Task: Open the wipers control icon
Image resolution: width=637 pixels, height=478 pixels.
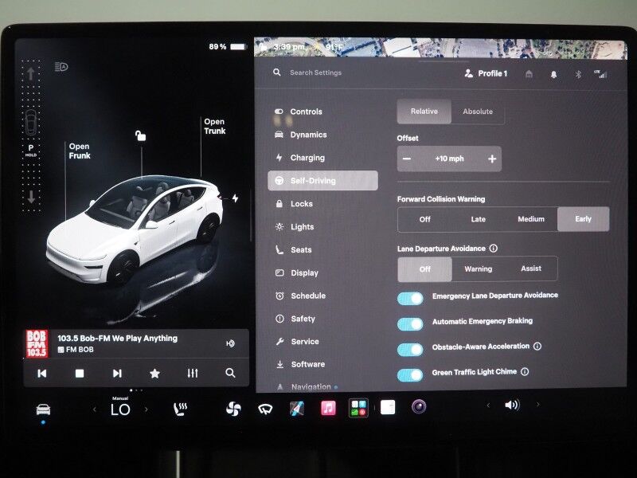Action: [265, 409]
